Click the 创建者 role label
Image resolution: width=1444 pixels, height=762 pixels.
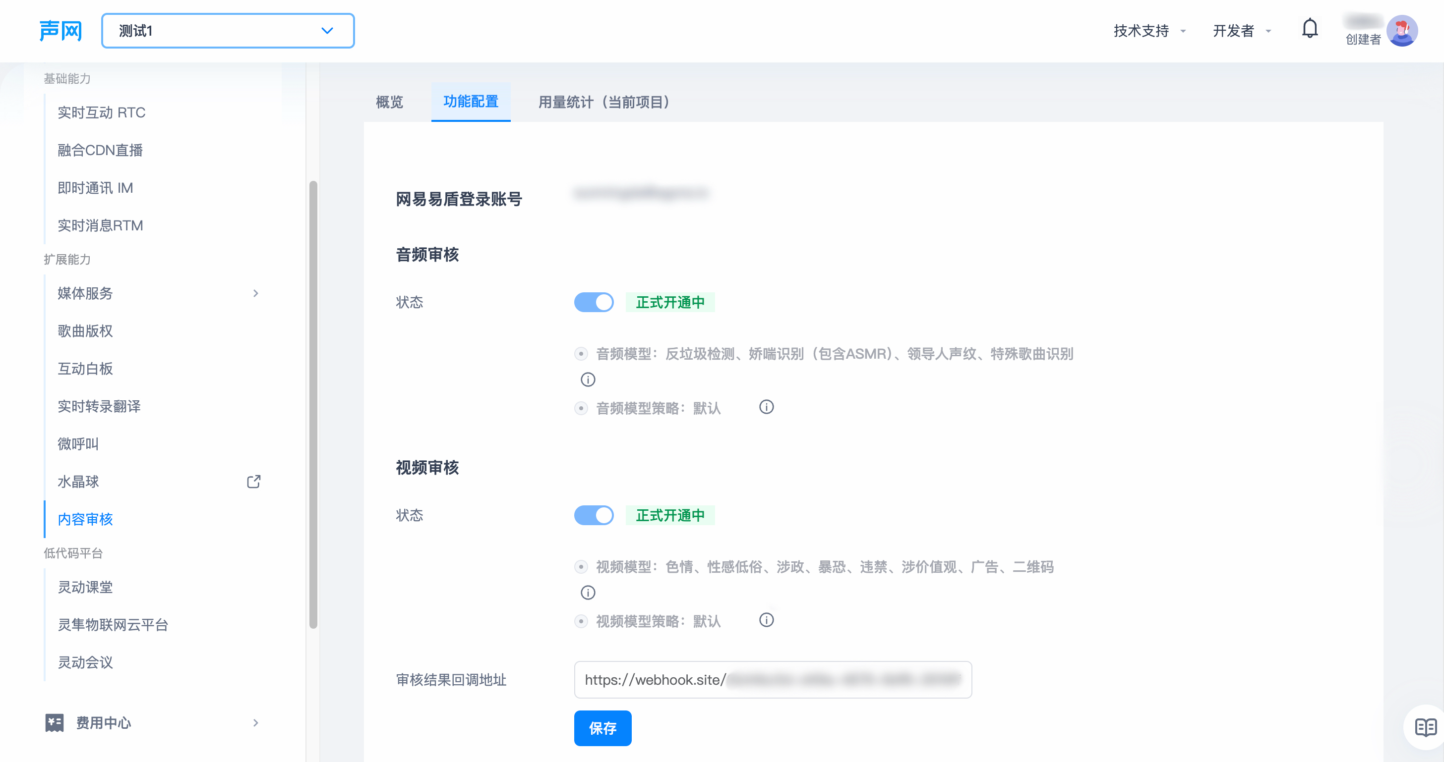(x=1363, y=39)
